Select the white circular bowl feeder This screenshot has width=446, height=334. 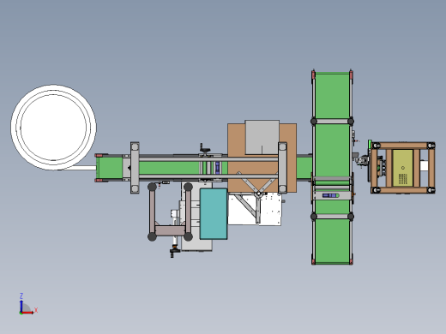(x=53, y=128)
